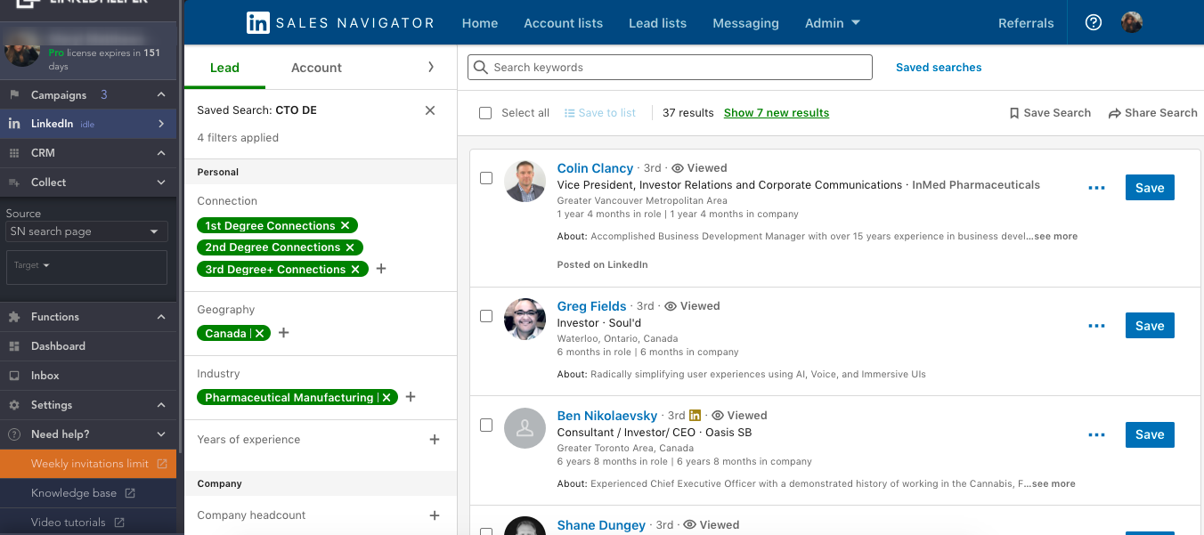The height and width of the screenshot is (535, 1204).
Task: Check the Greg Fields result checkbox
Action: (486, 316)
